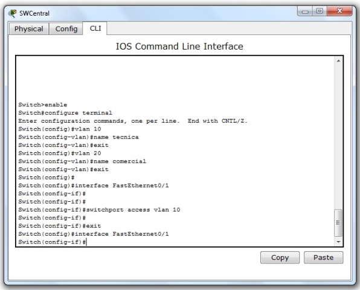Click the 'IOS Command Line Interface' heading
Image resolution: width=360 pixels, height=290 pixels.
point(179,47)
